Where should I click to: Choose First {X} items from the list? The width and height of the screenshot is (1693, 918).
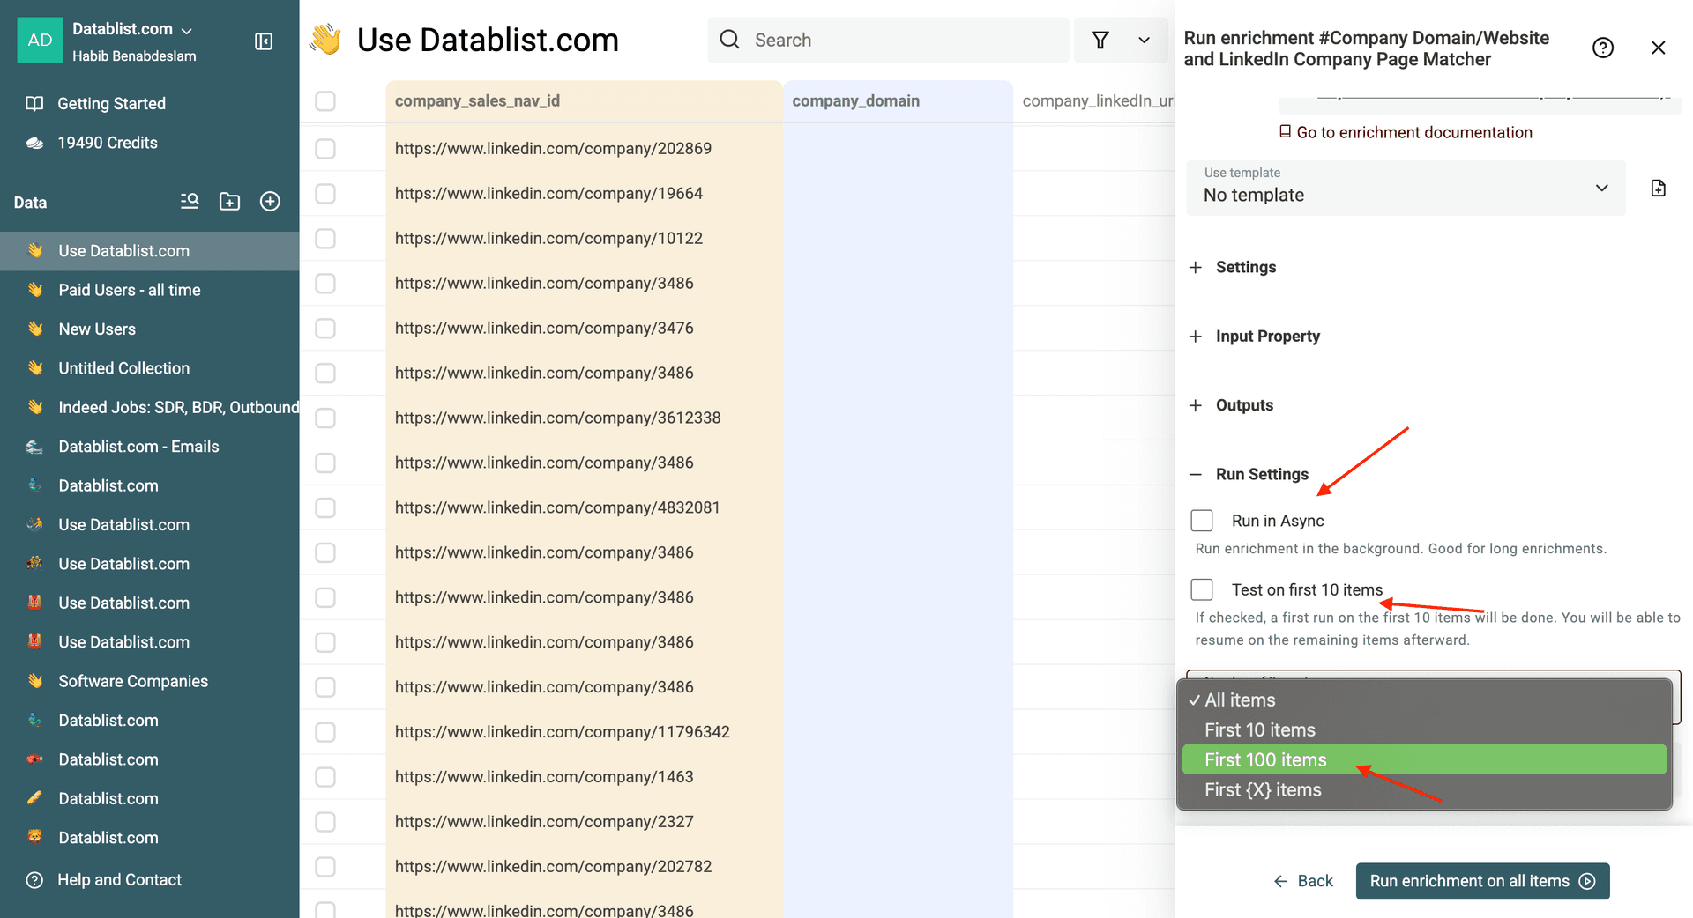coord(1263,790)
